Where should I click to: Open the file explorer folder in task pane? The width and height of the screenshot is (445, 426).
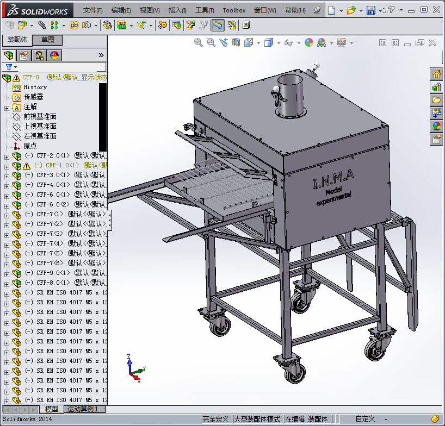436,100
